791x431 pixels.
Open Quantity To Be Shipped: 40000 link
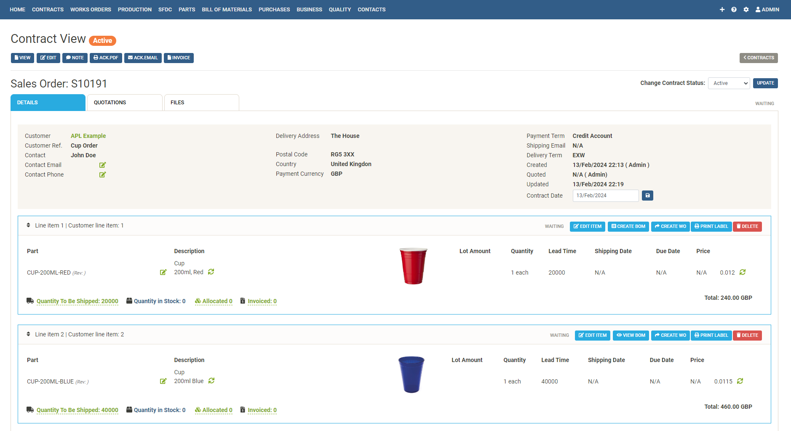coord(77,410)
